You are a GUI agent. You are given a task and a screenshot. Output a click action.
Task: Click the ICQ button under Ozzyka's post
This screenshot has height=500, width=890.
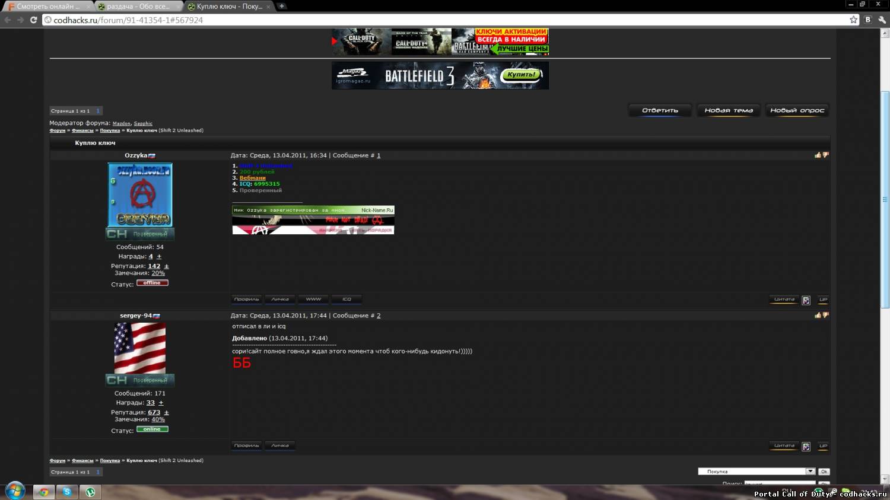coord(347,299)
